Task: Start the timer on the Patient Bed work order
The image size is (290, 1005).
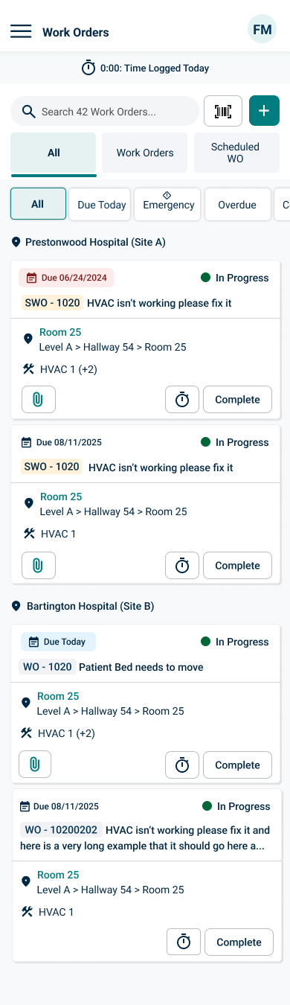Action: coord(182,765)
